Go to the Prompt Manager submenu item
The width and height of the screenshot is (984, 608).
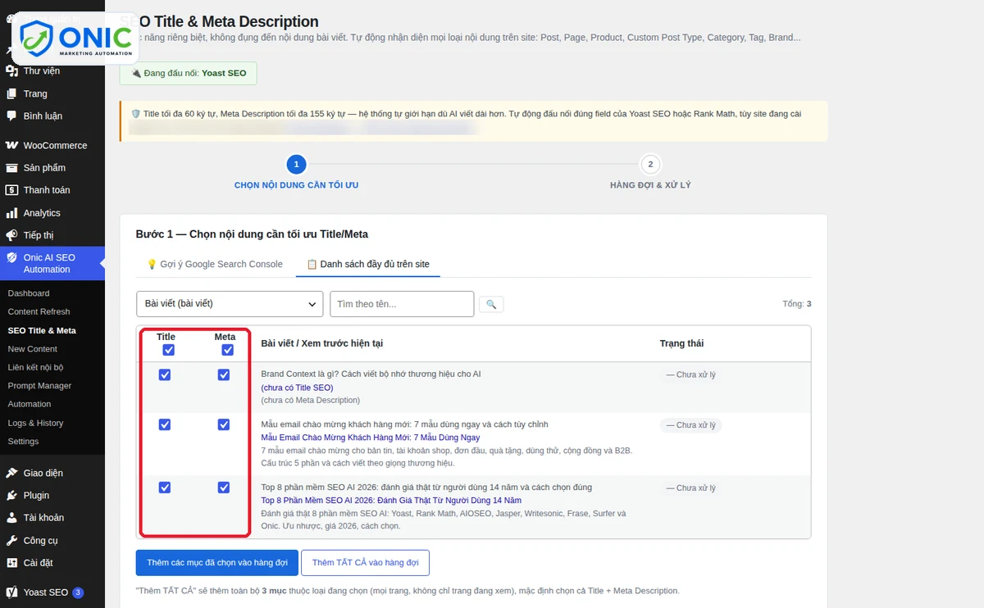(x=39, y=386)
